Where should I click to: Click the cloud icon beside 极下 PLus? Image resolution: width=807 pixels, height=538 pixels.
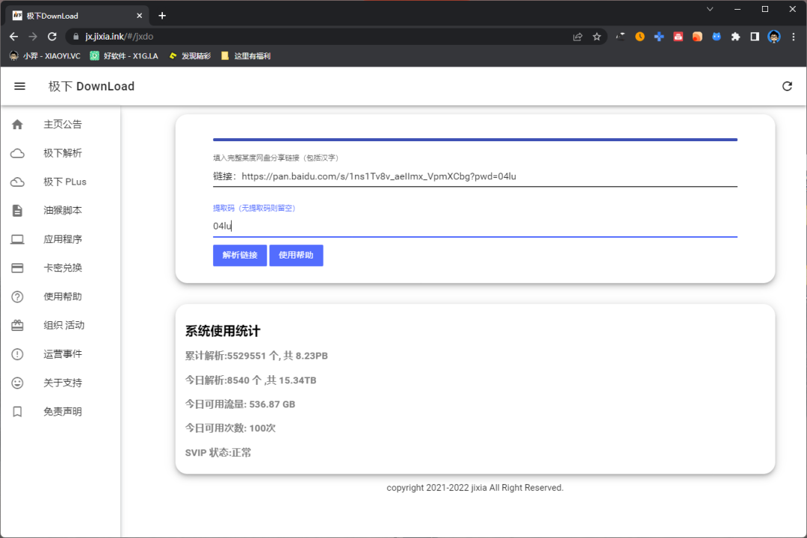(17, 182)
